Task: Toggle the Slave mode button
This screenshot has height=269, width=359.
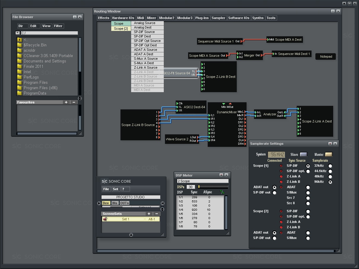Action: [304, 155]
